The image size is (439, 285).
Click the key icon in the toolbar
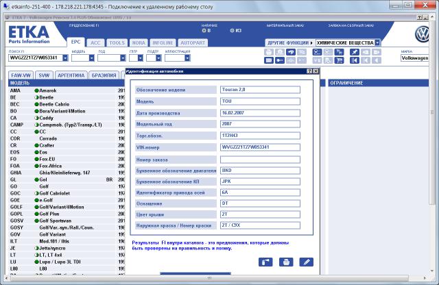pos(279,60)
